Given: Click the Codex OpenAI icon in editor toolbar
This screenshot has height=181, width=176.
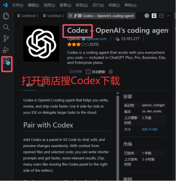Looking at the screenshot, I should click(147, 16).
